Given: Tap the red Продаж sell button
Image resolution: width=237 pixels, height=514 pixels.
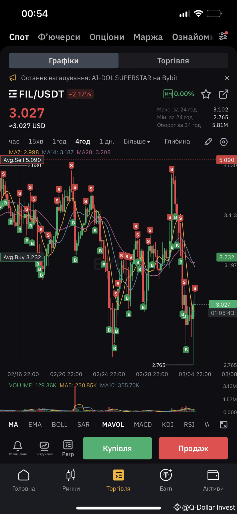Looking at the screenshot, I should [193, 448].
